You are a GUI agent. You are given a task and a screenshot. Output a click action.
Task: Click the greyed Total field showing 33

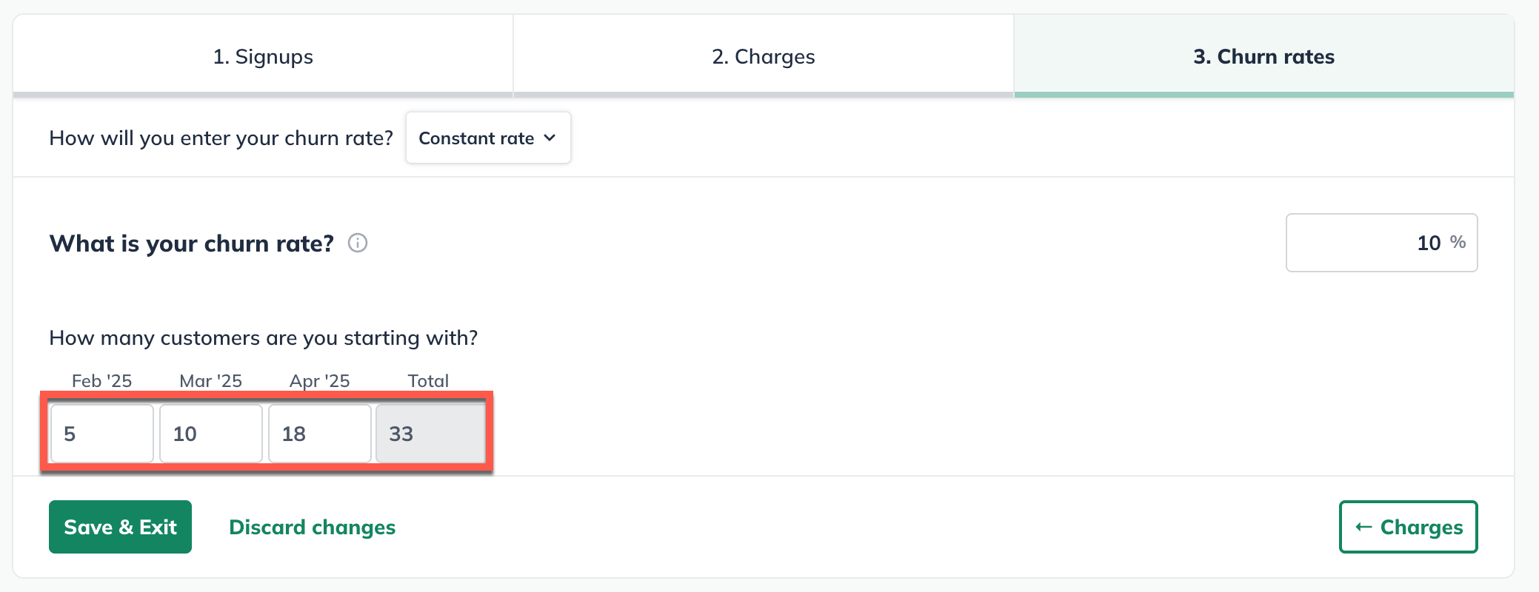(x=429, y=434)
